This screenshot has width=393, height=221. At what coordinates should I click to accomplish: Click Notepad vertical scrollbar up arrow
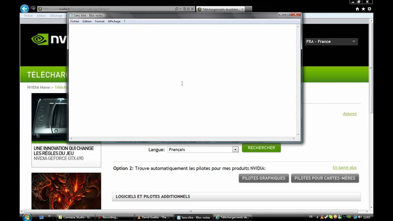[x=298, y=26]
